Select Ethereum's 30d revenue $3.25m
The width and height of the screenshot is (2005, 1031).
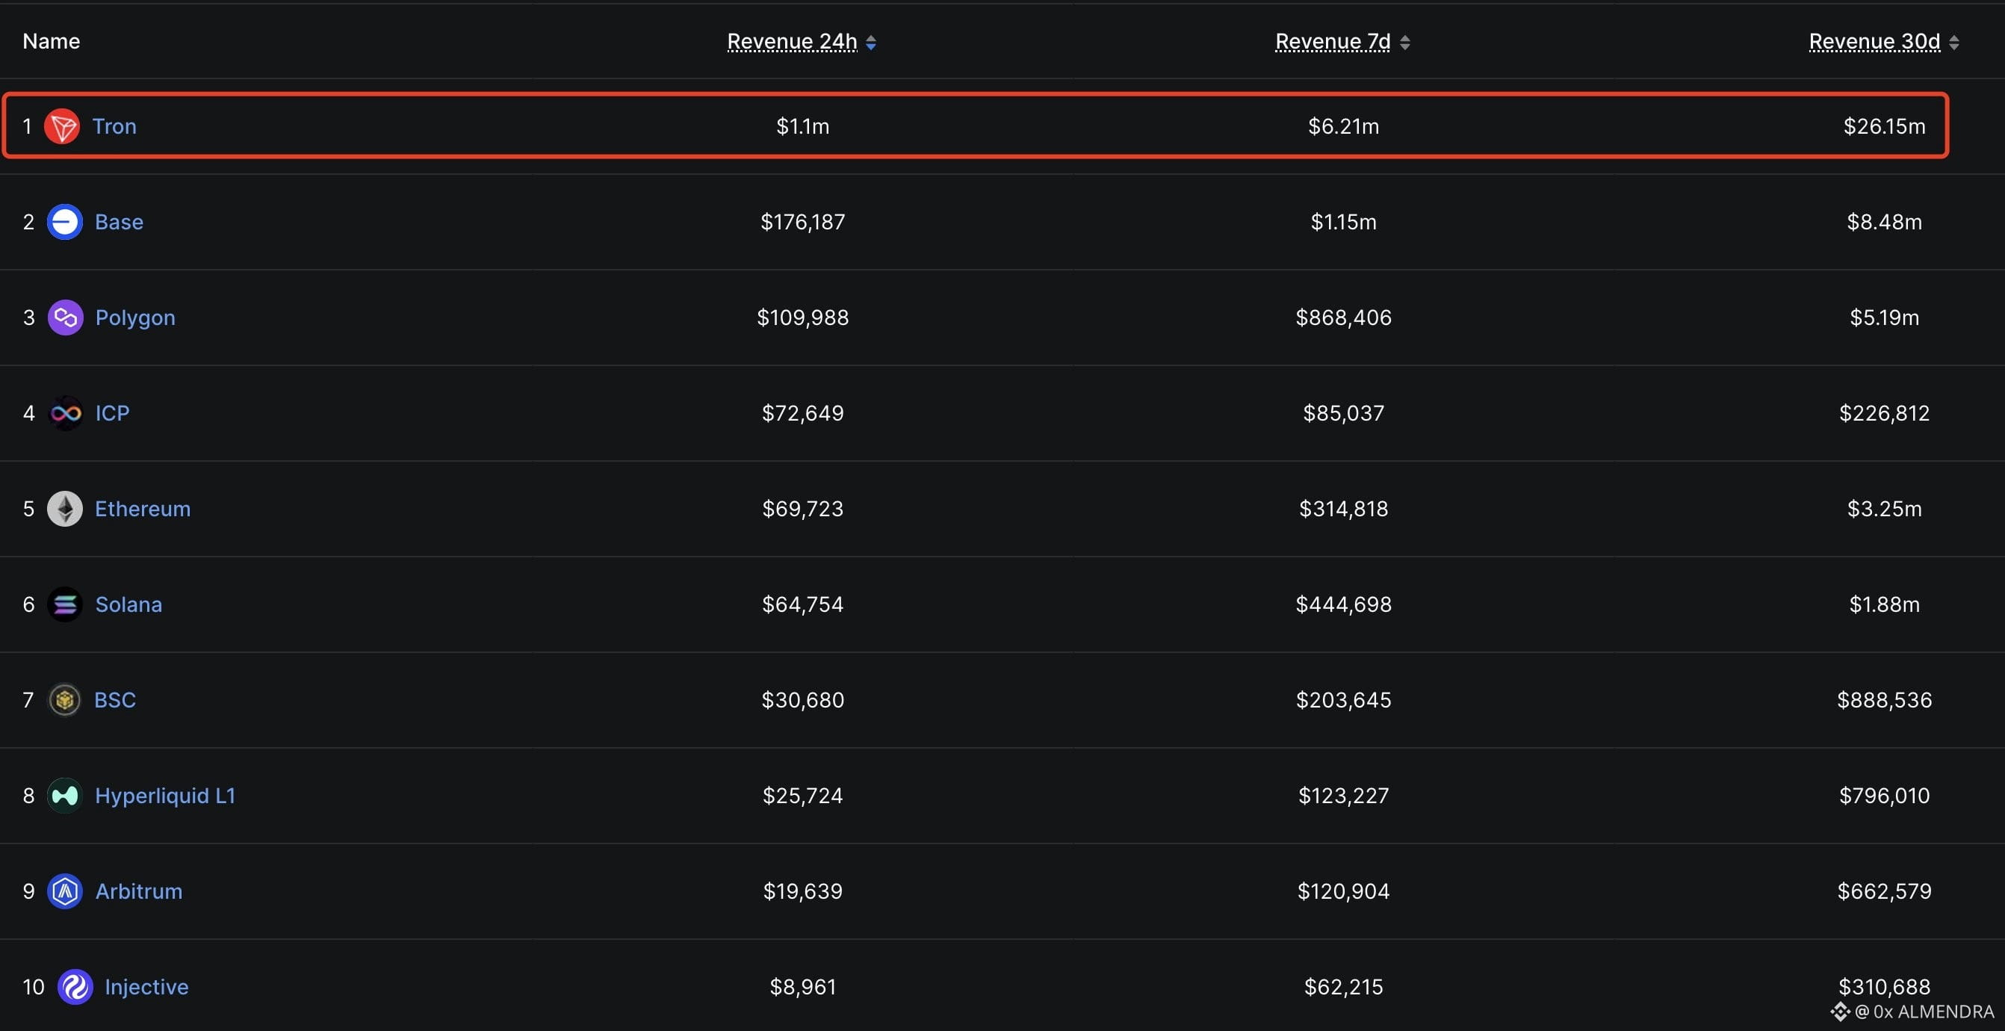(1885, 509)
